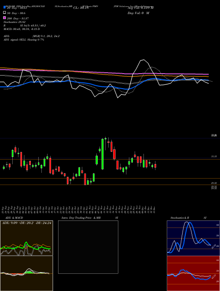Image resolution: width=220 pixels, height=291 pixels.
Task: Click the blue 20 Day legend swatch
Action: coord(4,7)
